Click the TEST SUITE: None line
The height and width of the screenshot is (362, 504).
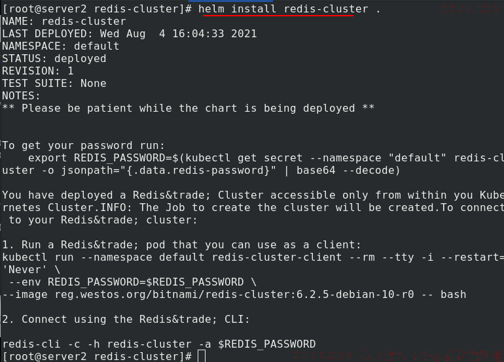[x=54, y=84]
